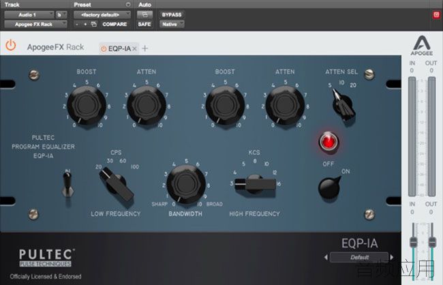Open the Apogee FX Rack plugin selector
Viewport: 443px width, 285px height.
click(35, 25)
